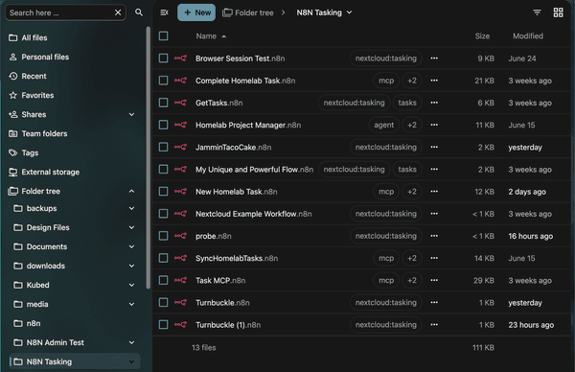Open actions menu for Complete Homelab Task.n8n

434,81
